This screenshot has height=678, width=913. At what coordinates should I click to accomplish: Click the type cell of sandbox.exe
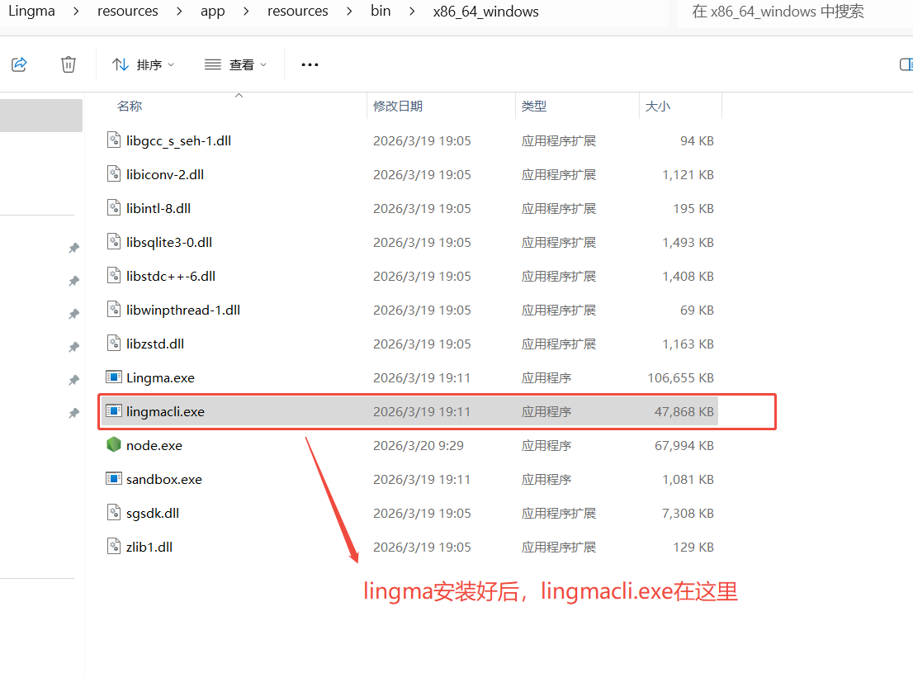pos(546,479)
